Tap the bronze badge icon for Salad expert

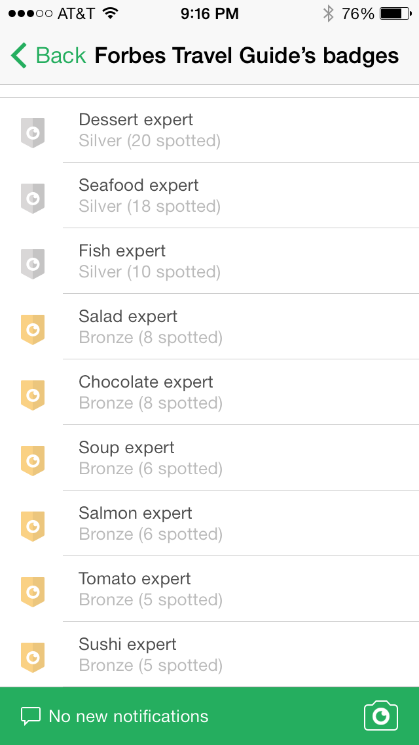[x=33, y=329]
